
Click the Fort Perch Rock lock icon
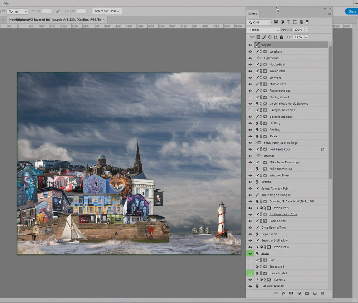click(323, 149)
